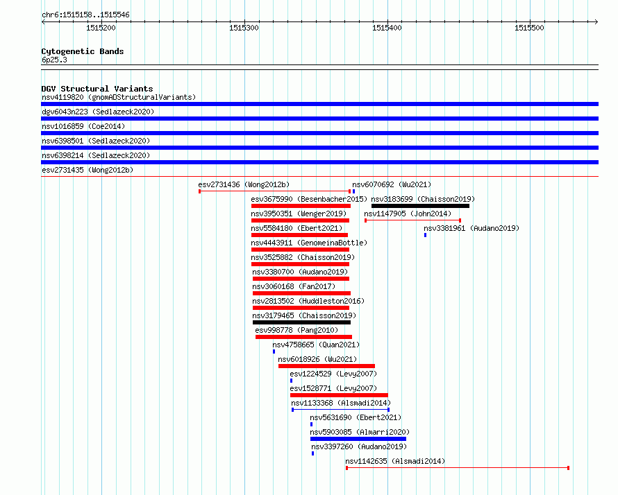Select the nsv4758665 Quan2021 label

click(x=316, y=345)
